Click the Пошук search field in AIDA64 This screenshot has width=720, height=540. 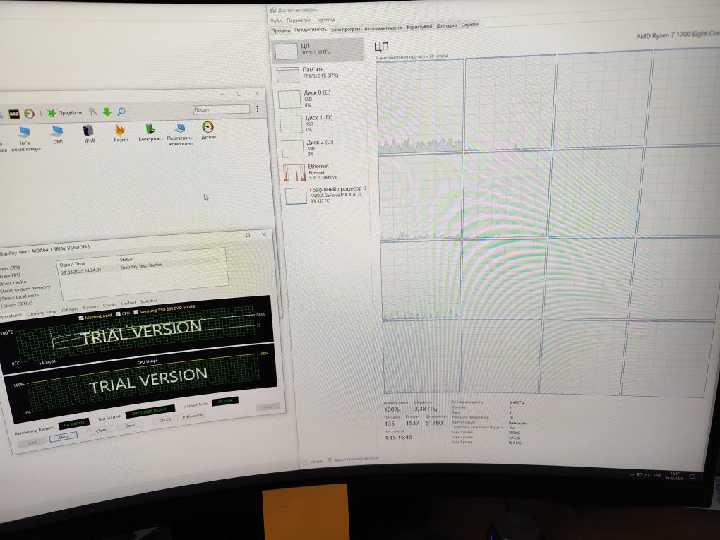pos(222,109)
